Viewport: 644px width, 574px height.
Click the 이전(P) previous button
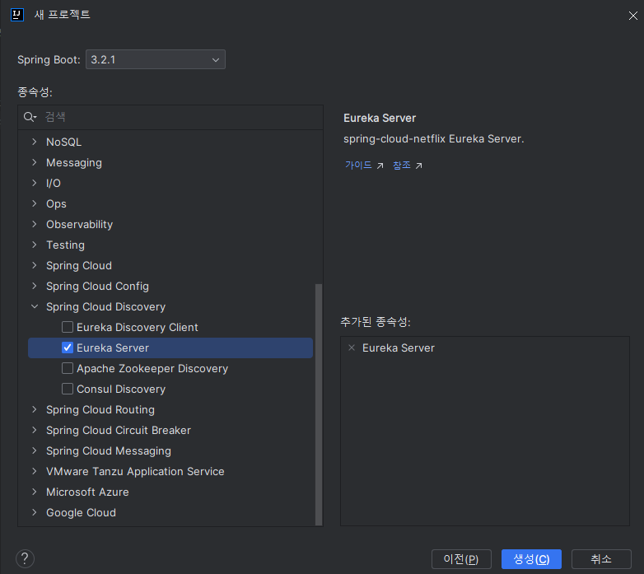pos(461,559)
